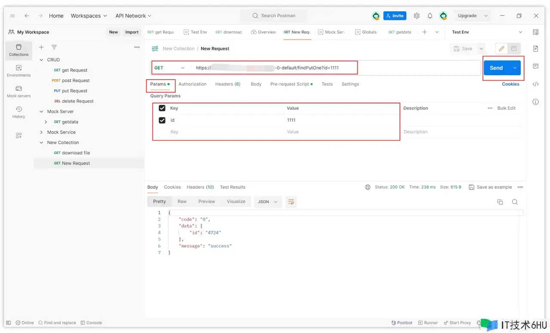Image resolution: width=550 pixels, height=333 pixels.
Task: Open the code snippet icon
Action: pyautogui.click(x=535, y=84)
